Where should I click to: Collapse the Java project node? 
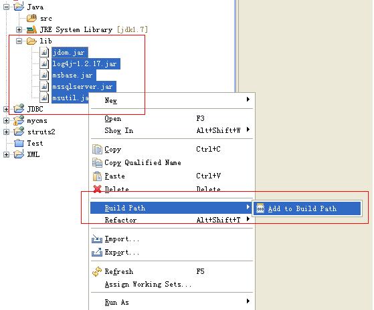pyautogui.click(x=6, y=7)
